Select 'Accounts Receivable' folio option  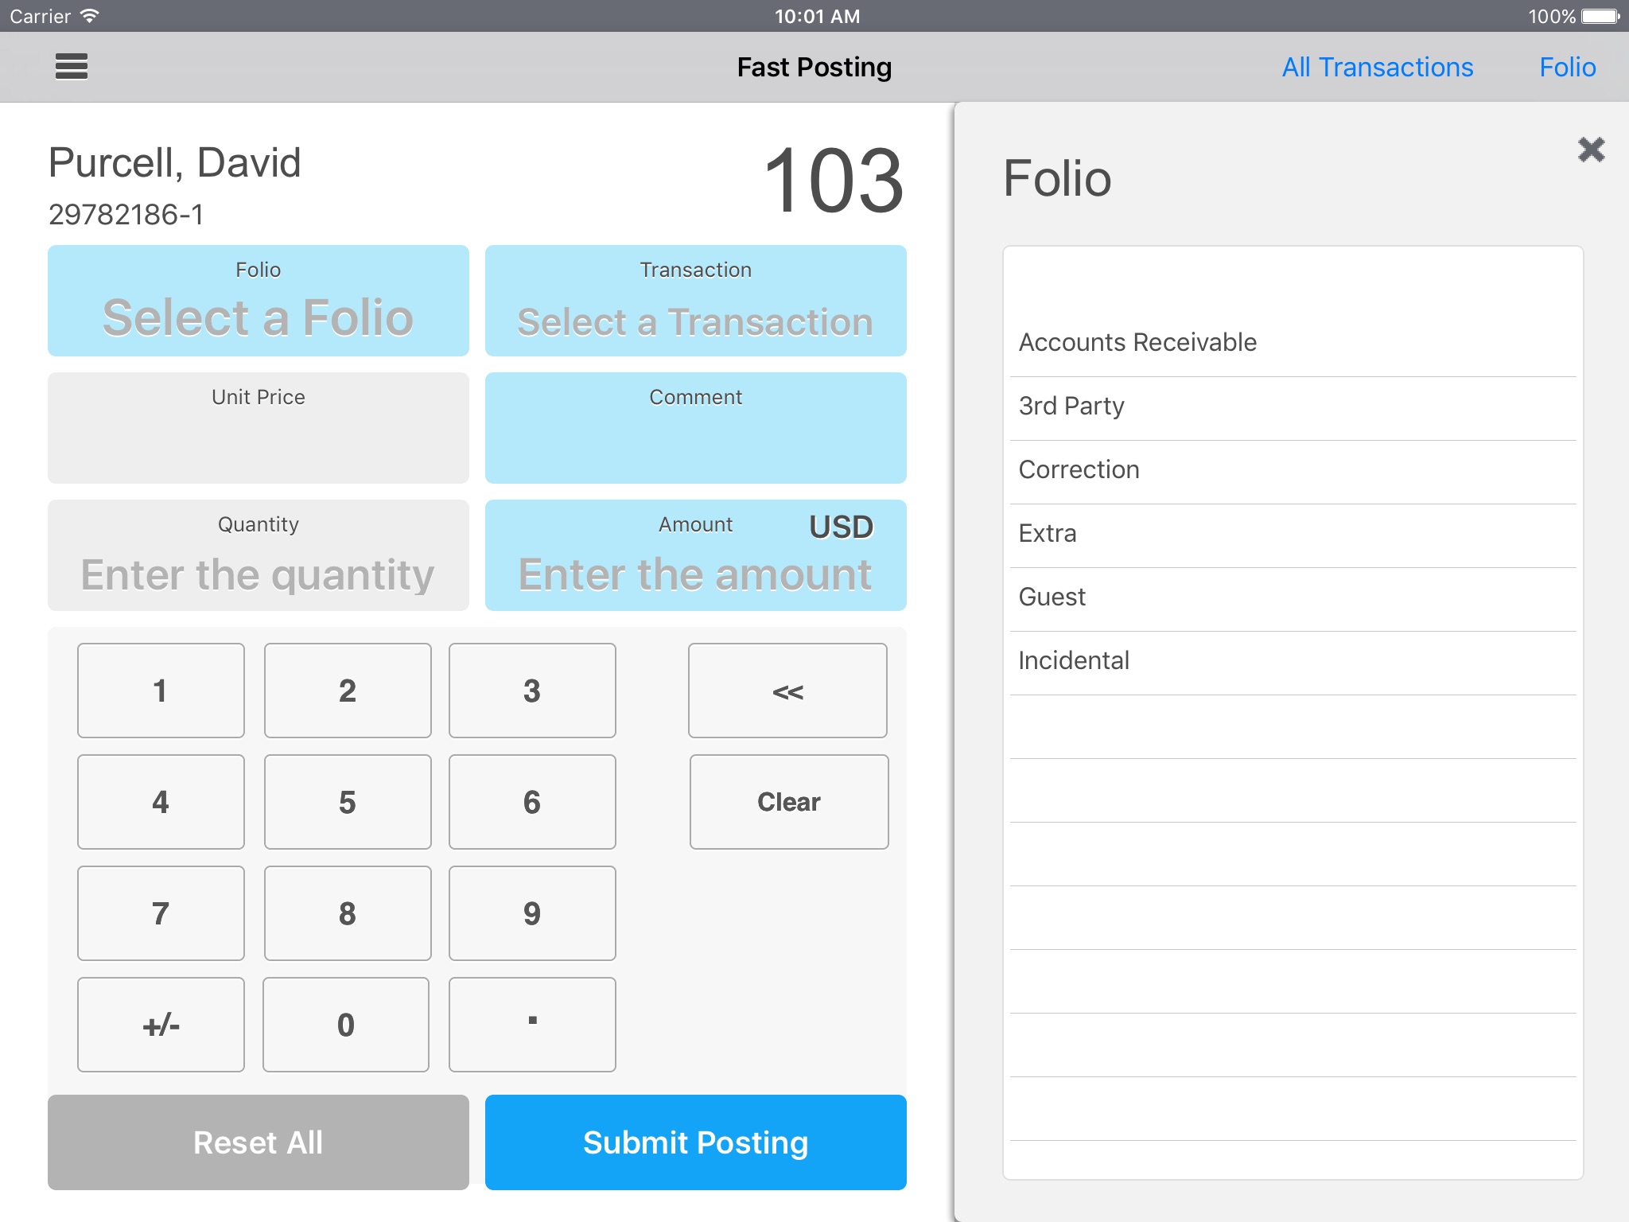[x=1289, y=341]
